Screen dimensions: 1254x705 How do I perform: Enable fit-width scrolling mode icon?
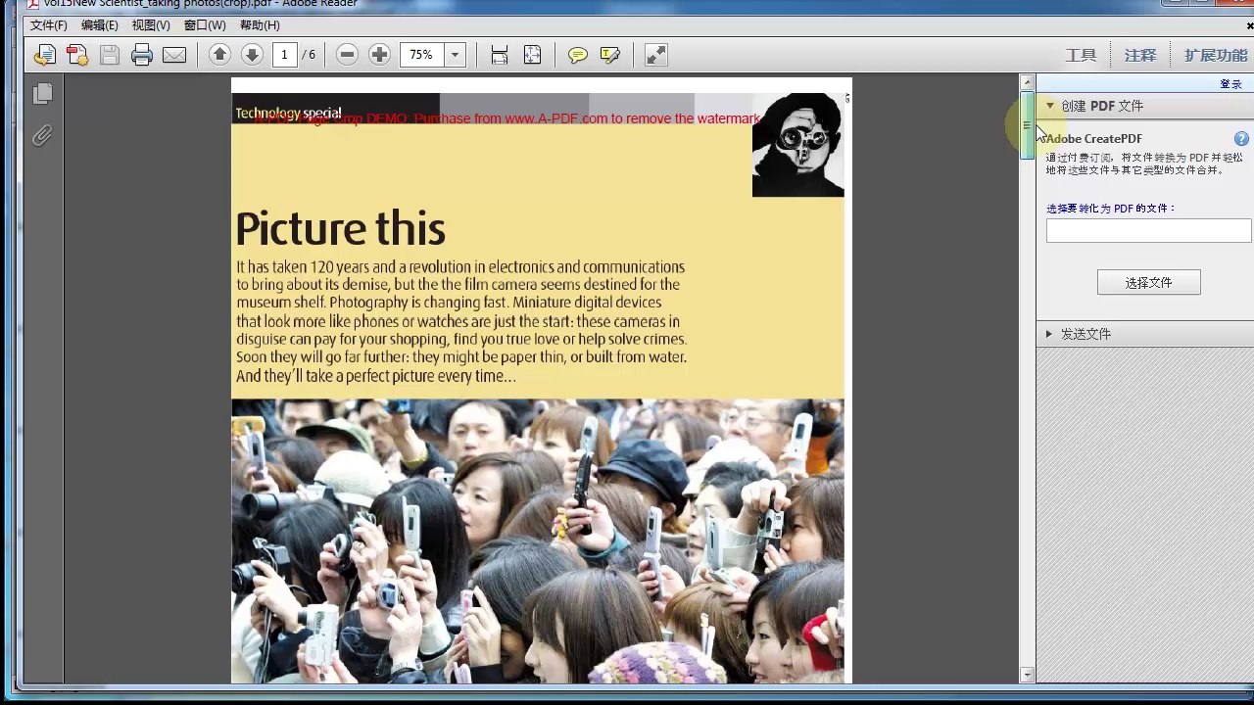coord(500,55)
